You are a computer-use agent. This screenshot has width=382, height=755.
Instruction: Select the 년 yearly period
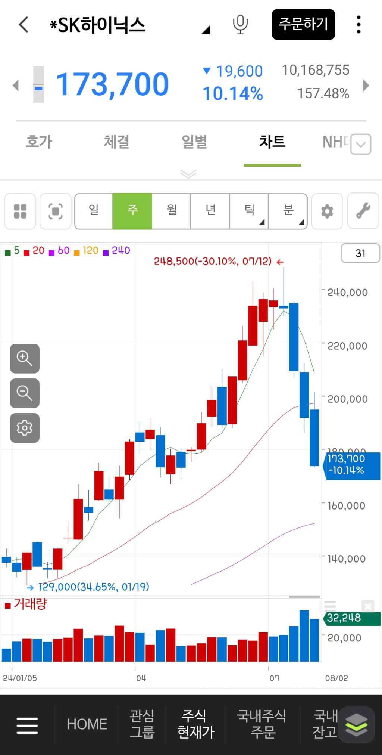[x=210, y=211]
